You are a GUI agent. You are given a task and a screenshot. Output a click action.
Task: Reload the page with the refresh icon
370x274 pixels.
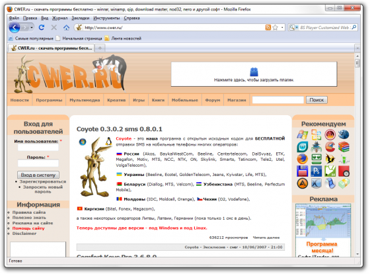42,27
